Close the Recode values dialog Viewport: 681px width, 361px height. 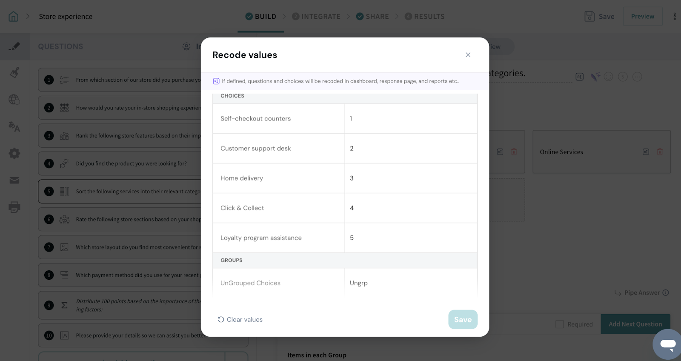[x=468, y=55]
